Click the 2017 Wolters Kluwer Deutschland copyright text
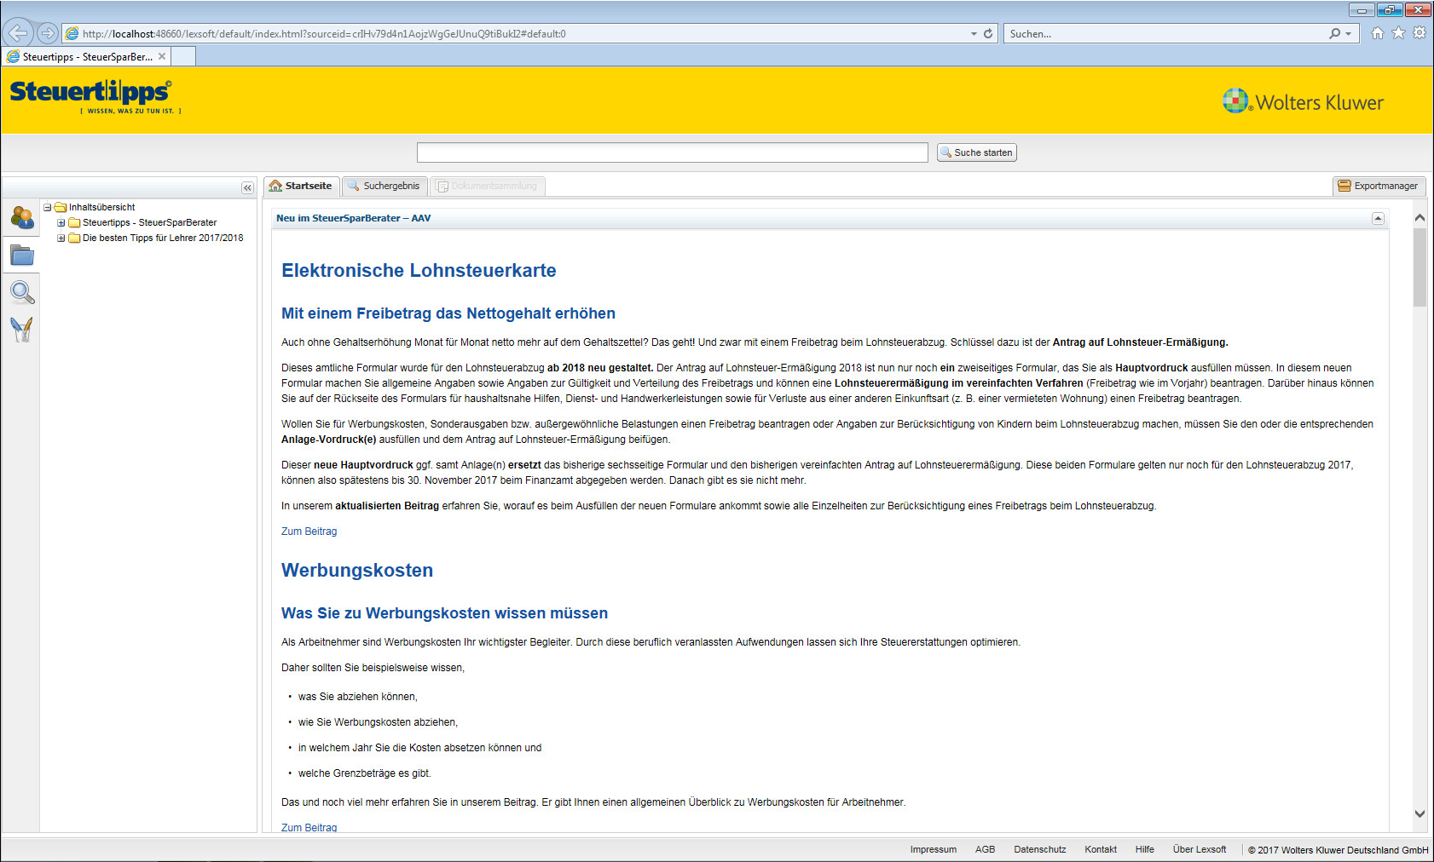 (x=1338, y=850)
